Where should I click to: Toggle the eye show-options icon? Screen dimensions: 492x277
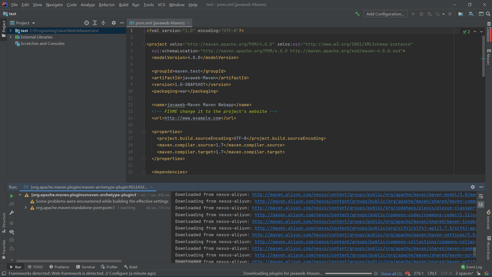[x=12, y=232]
